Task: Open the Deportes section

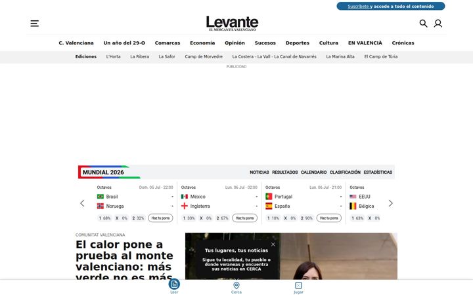Action: (298, 43)
